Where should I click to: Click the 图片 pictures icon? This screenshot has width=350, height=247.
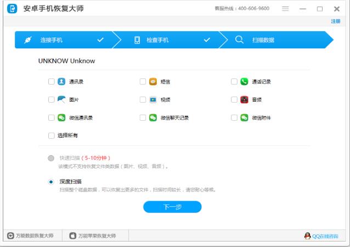pos(61,99)
